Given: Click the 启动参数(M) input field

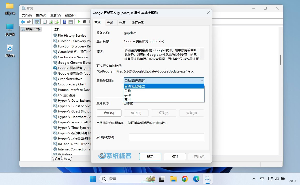Looking at the screenshot, I should pyautogui.click(x=167, y=137).
